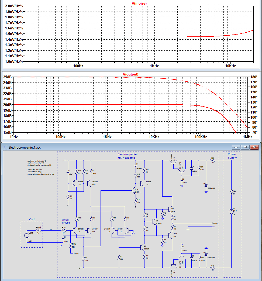
Task: Click the LTspice transistor icon in the Electrocompaniet1.asc title bar
Action: [x=5, y=147]
